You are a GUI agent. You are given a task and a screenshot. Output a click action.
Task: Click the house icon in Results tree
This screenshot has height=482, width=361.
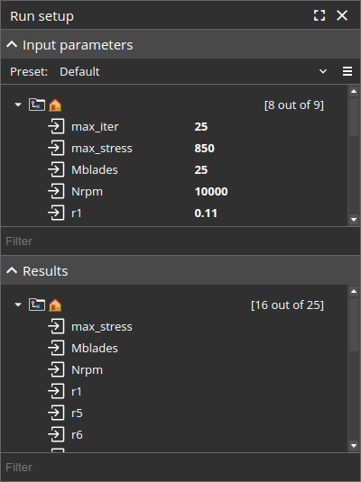(55, 305)
